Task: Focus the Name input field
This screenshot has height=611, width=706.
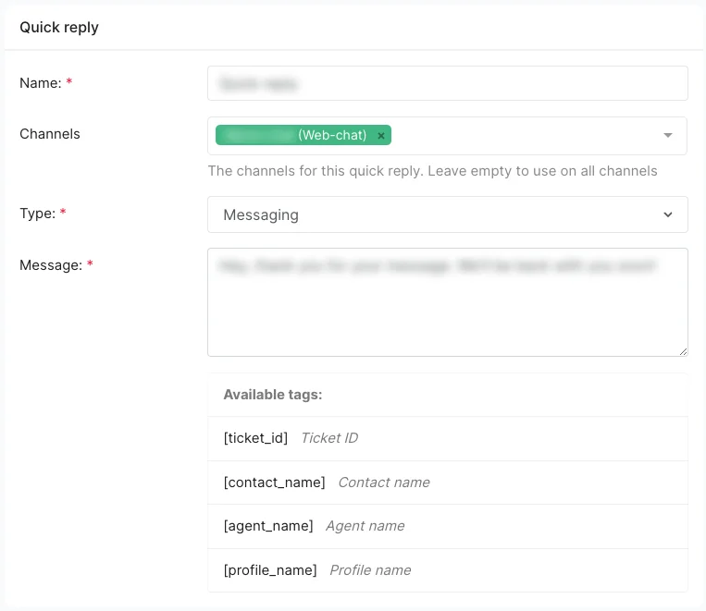Action: click(448, 83)
